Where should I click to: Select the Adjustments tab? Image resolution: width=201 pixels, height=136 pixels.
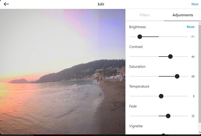pos(183,15)
